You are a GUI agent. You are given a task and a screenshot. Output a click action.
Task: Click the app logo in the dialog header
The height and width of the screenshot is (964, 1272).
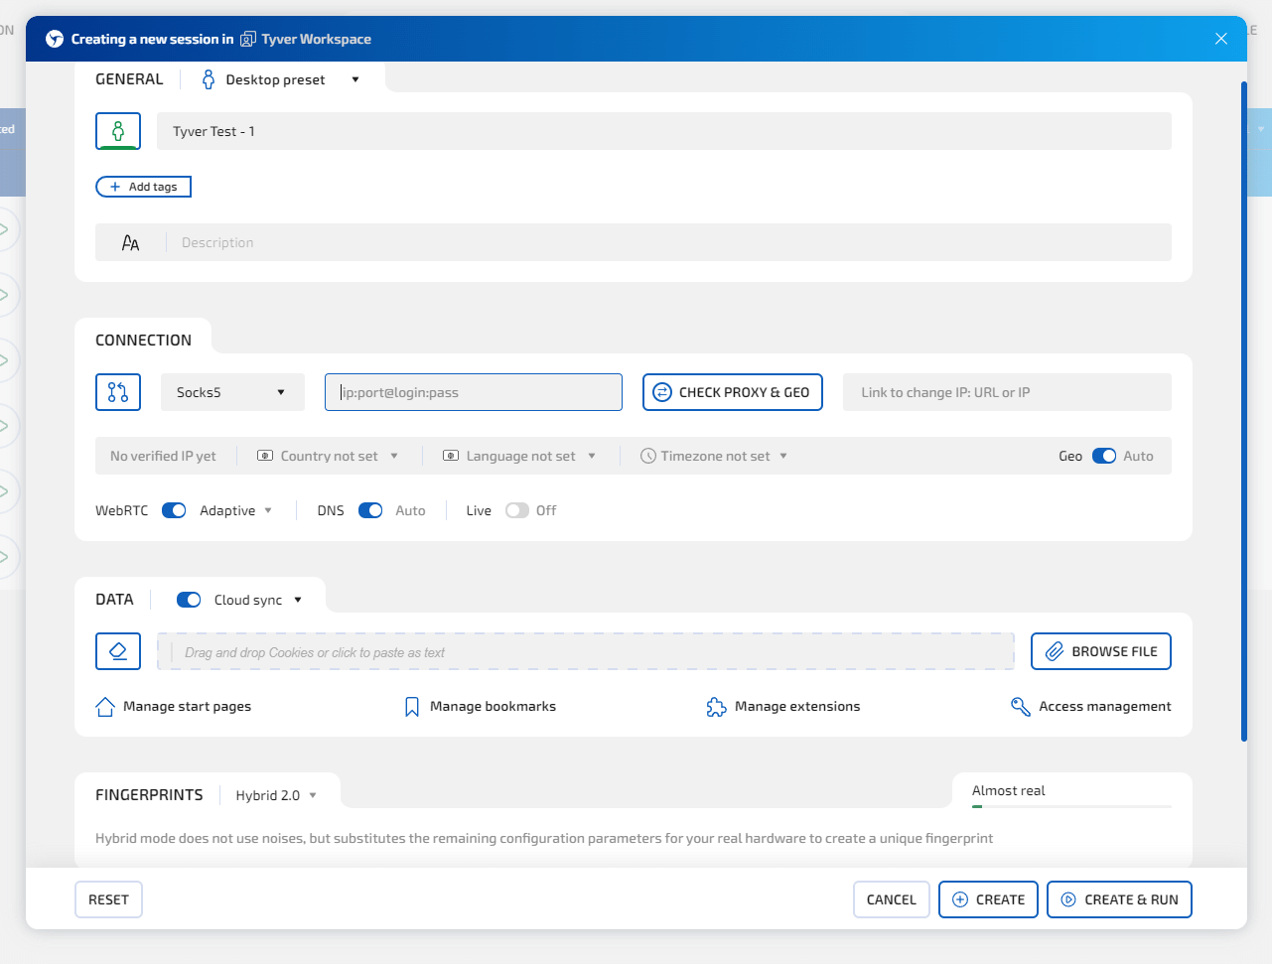55,39
